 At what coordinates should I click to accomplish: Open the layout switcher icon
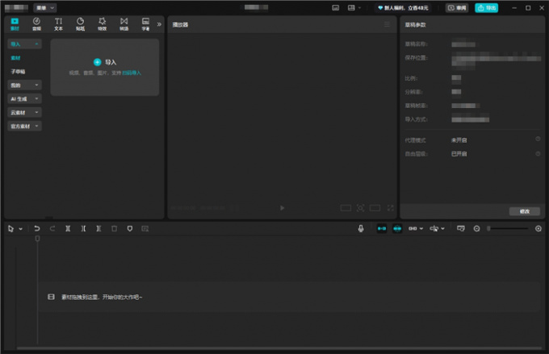tap(351, 8)
